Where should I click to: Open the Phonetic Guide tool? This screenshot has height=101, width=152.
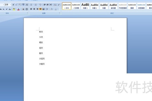(23, 5)
